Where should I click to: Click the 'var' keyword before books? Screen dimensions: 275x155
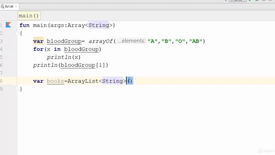tap(38, 81)
